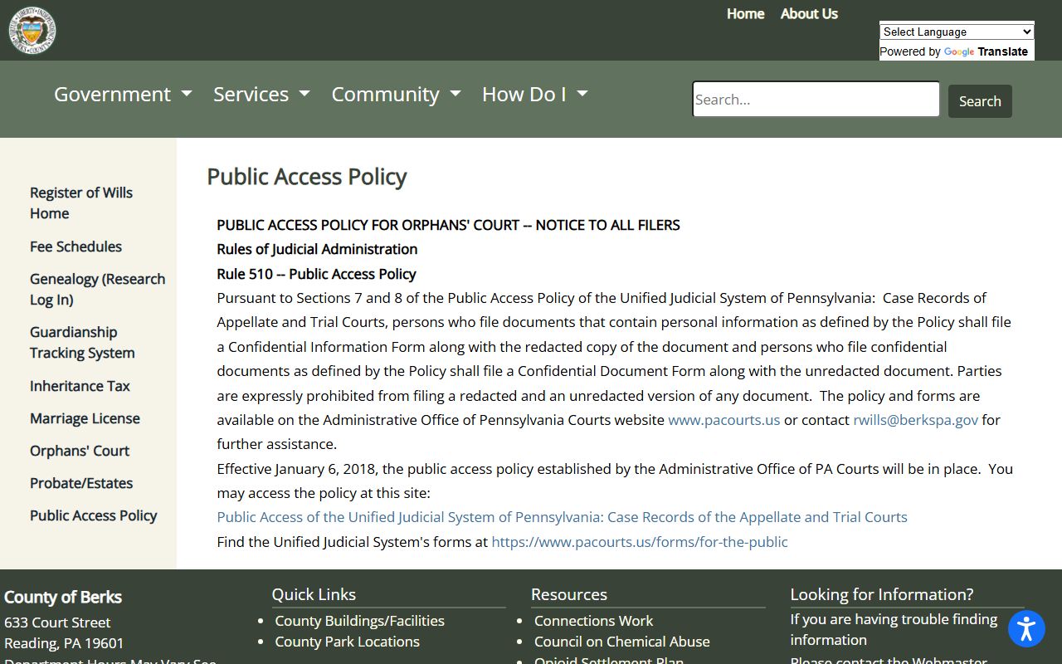Click the Rule 510 -- Public Access Policy text

(x=316, y=274)
